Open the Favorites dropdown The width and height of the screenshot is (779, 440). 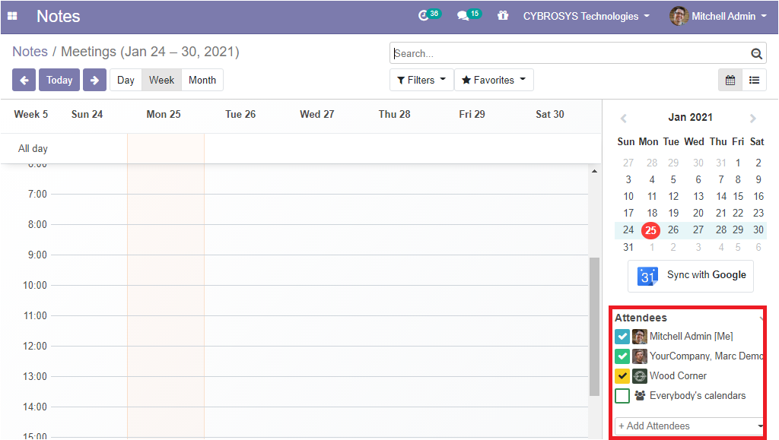point(494,80)
